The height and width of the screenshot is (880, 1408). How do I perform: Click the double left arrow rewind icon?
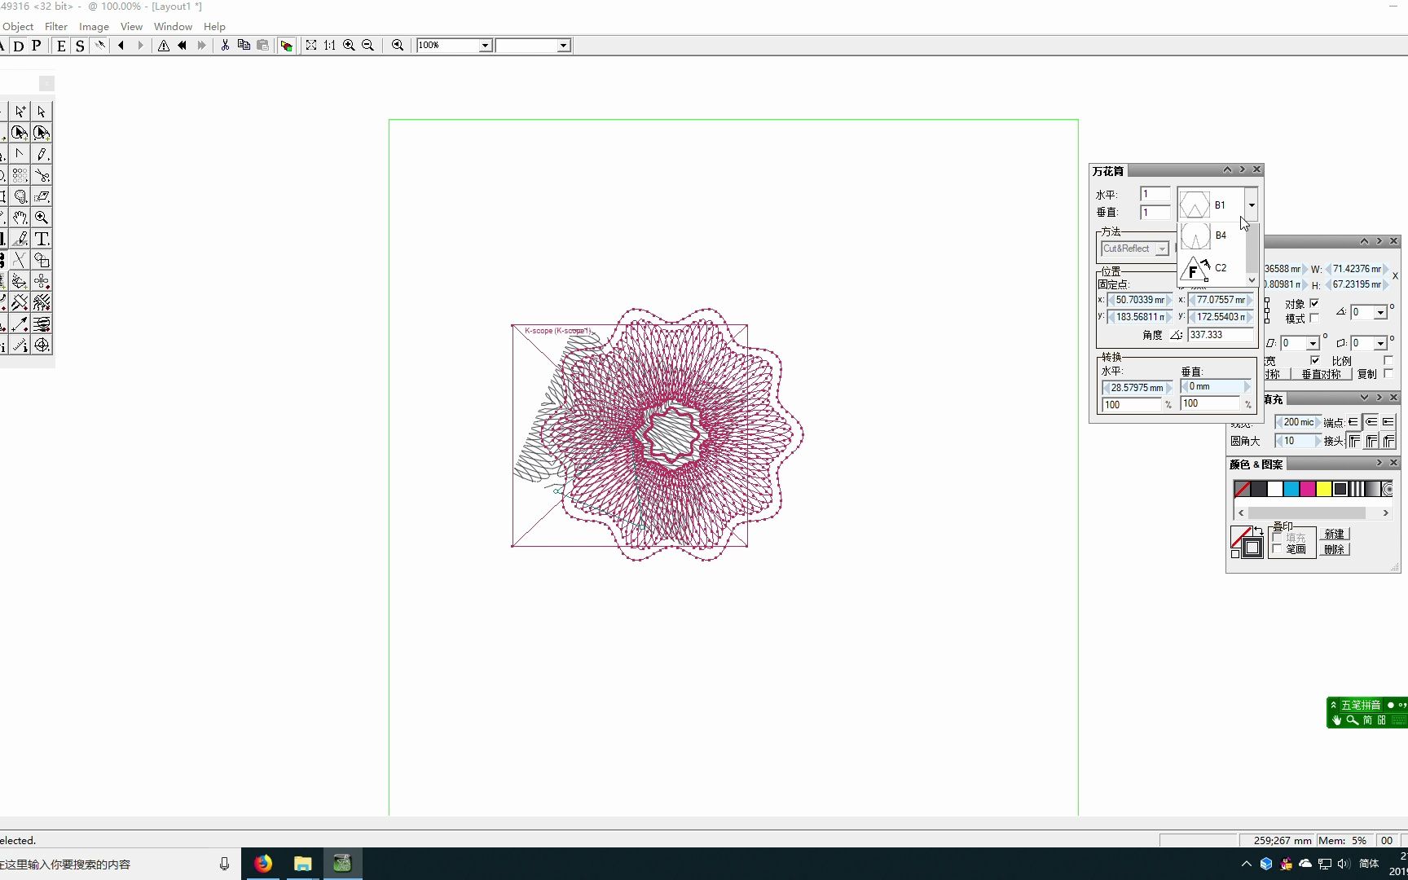click(183, 46)
